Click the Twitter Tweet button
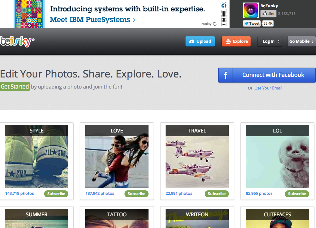 click(x=252, y=23)
